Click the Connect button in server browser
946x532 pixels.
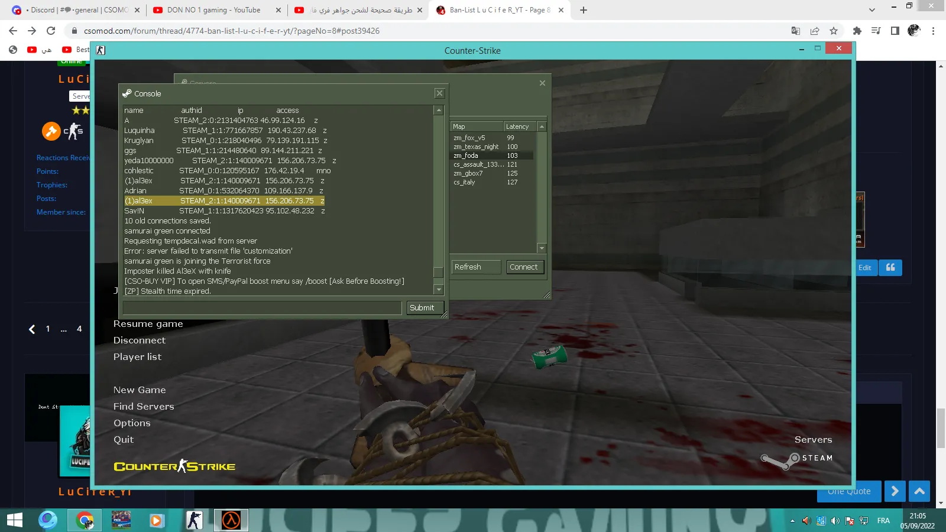524,267
